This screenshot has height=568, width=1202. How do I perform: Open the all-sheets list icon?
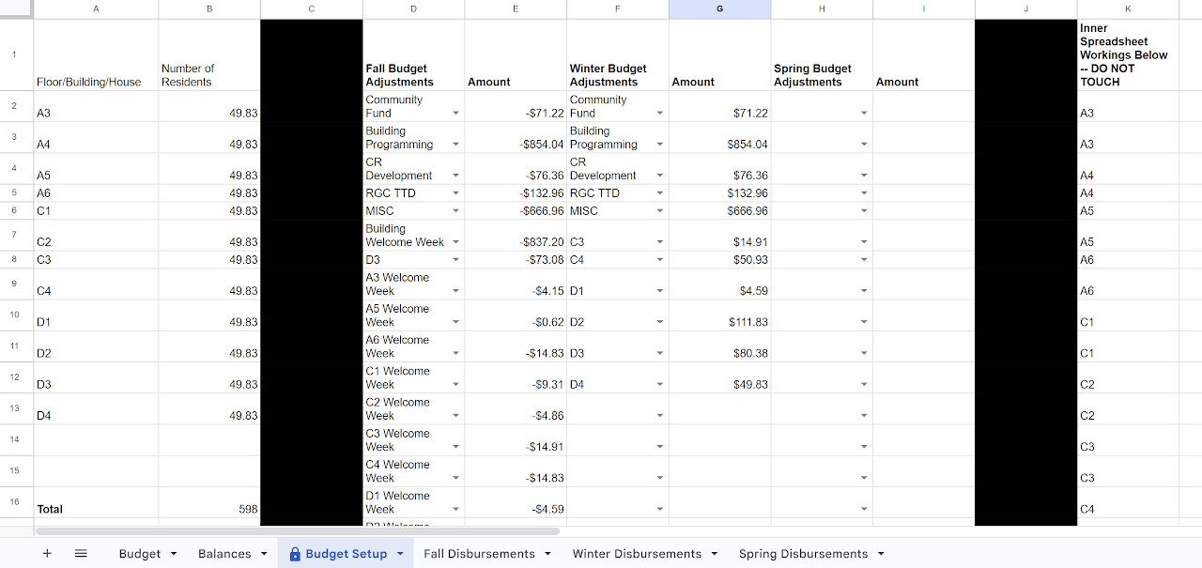(81, 553)
